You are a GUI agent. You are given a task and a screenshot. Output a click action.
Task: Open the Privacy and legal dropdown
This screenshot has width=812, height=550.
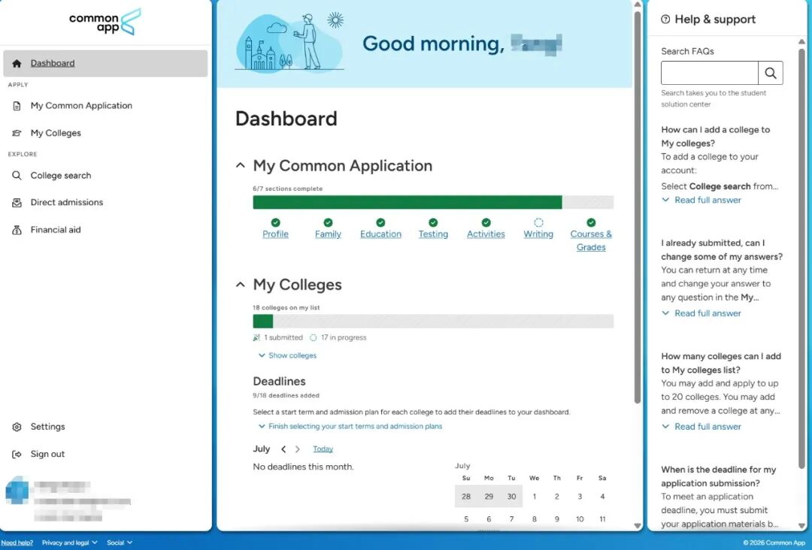tap(69, 542)
